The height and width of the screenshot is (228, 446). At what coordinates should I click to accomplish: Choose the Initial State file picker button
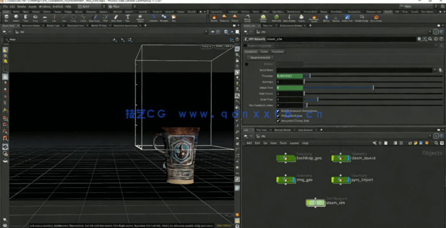point(440,70)
